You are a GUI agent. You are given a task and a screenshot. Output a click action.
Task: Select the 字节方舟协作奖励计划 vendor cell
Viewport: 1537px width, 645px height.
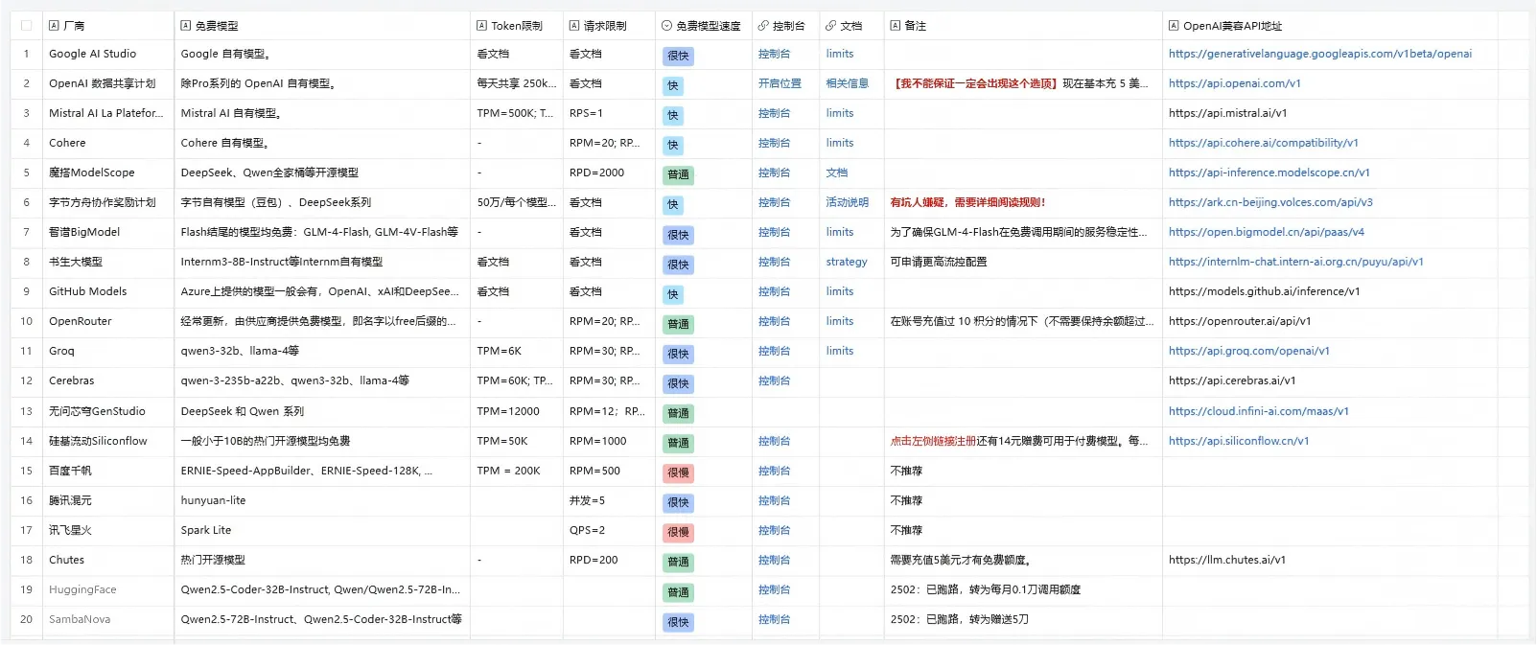tap(108, 203)
